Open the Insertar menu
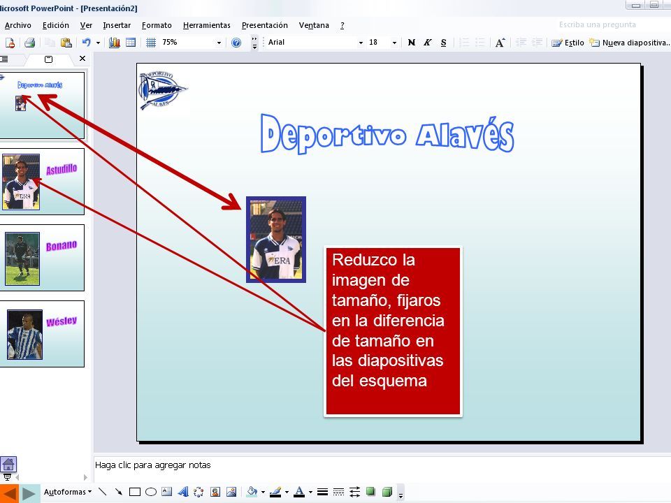The width and height of the screenshot is (671, 503). [117, 25]
